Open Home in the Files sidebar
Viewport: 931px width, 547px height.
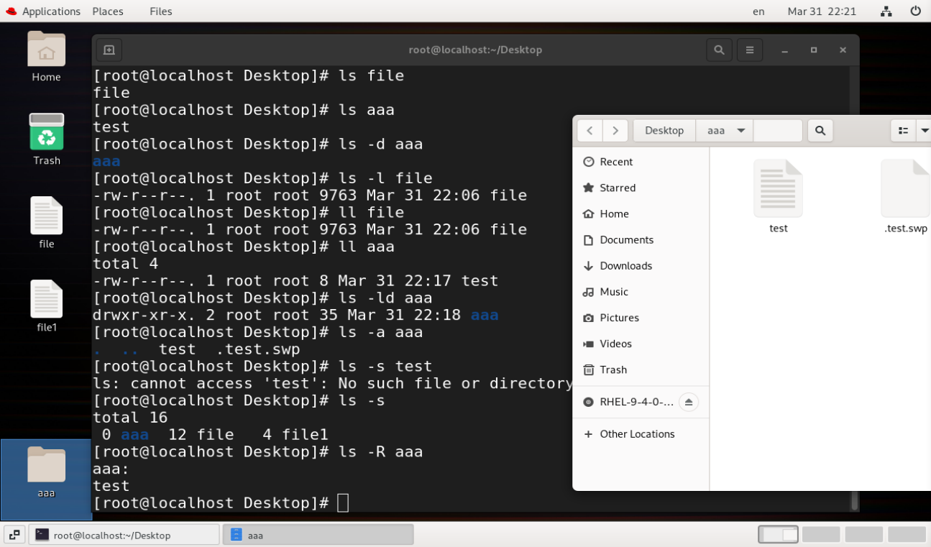(x=641, y=213)
